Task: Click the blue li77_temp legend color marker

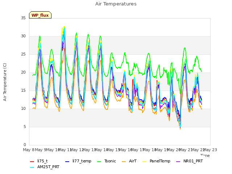Action: pyautogui.click(x=67, y=161)
